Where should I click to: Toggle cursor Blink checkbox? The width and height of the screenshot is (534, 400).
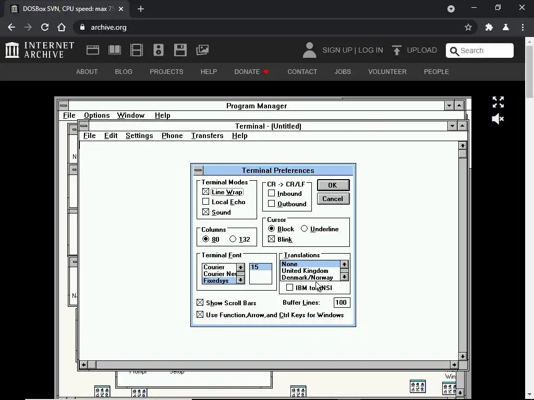271,239
